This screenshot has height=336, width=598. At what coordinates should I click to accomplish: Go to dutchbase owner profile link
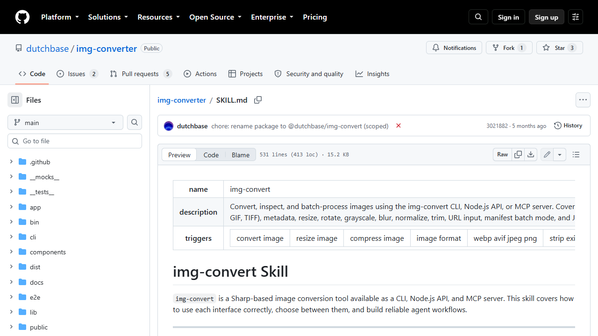47,48
